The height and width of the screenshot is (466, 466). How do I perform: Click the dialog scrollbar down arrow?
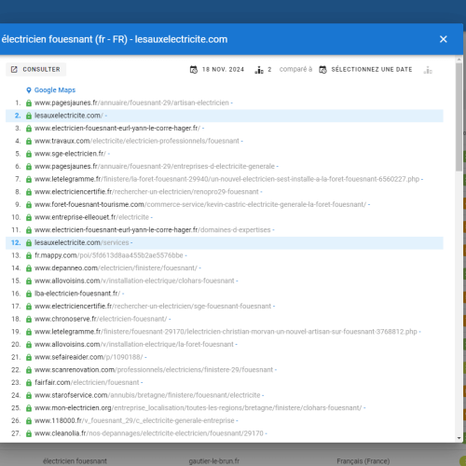pyautogui.click(x=459, y=438)
